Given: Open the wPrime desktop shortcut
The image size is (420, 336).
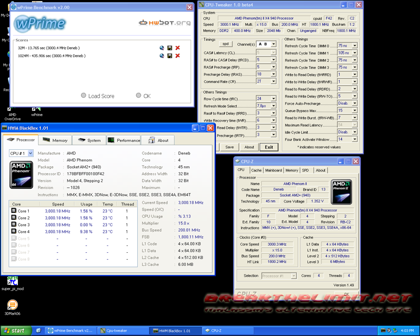Looking at the screenshot, I should 37,111.
